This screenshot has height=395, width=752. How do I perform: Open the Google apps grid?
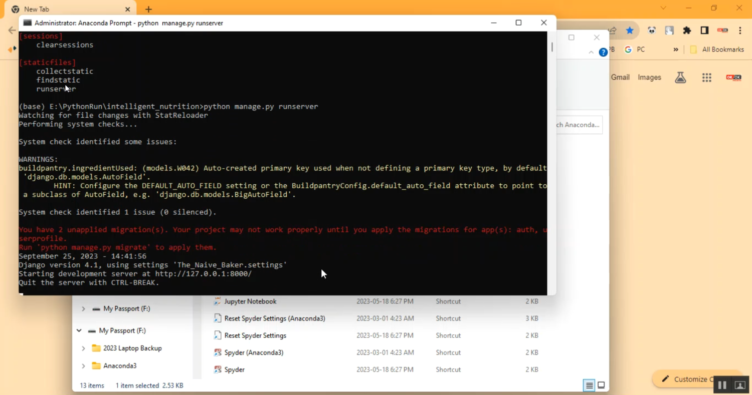pyautogui.click(x=707, y=78)
